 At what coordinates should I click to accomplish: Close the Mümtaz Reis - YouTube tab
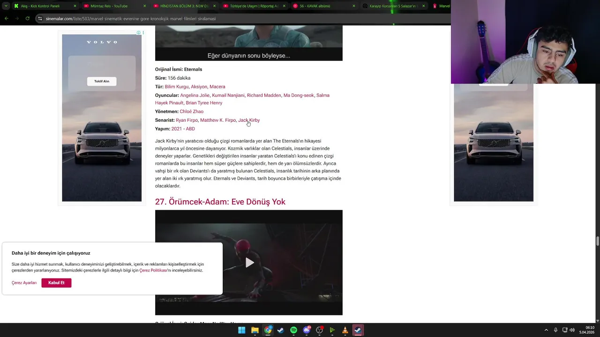click(x=144, y=6)
